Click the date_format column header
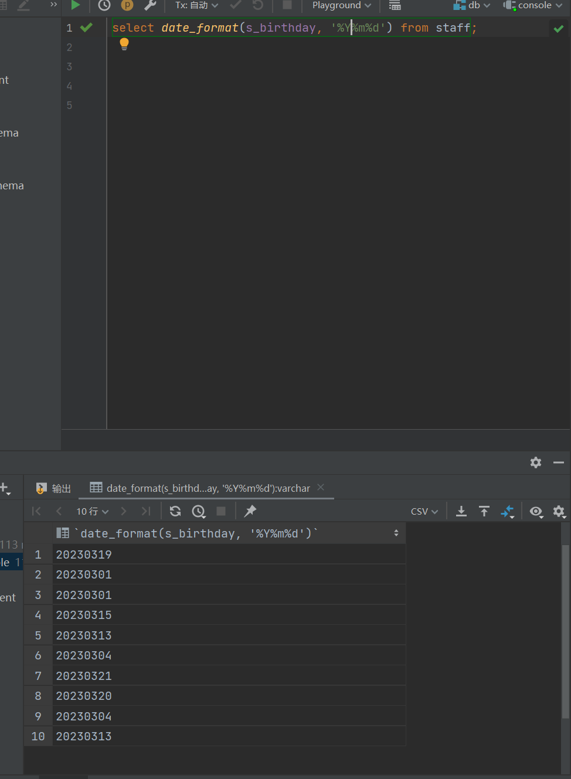The width and height of the screenshot is (571, 779). [229, 533]
